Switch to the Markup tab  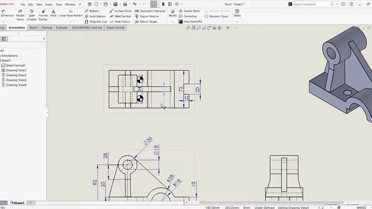click(x=47, y=27)
